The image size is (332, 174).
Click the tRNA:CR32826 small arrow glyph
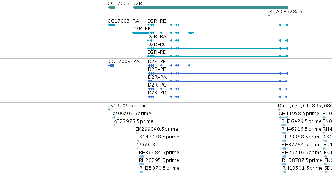click(268, 16)
